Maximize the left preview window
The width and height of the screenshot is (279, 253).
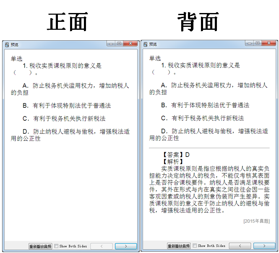point(119,44)
